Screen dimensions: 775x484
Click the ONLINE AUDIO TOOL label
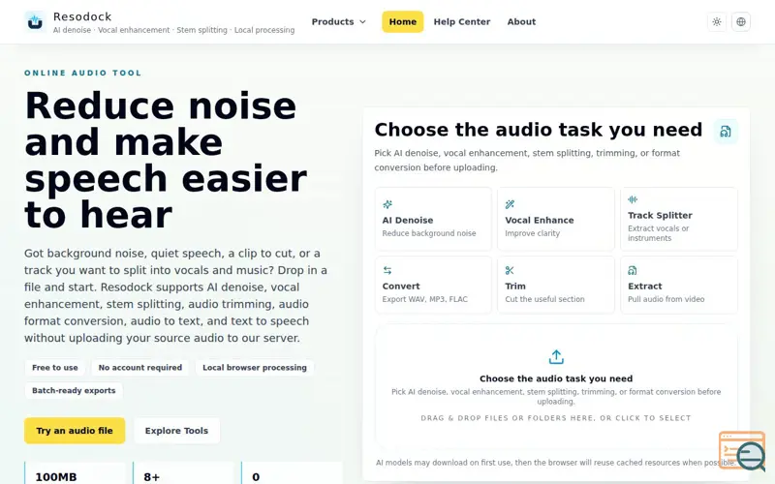tap(83, 73)
